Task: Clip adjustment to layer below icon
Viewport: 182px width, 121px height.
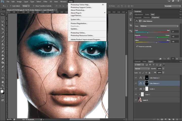Action: tap(160, 59)
